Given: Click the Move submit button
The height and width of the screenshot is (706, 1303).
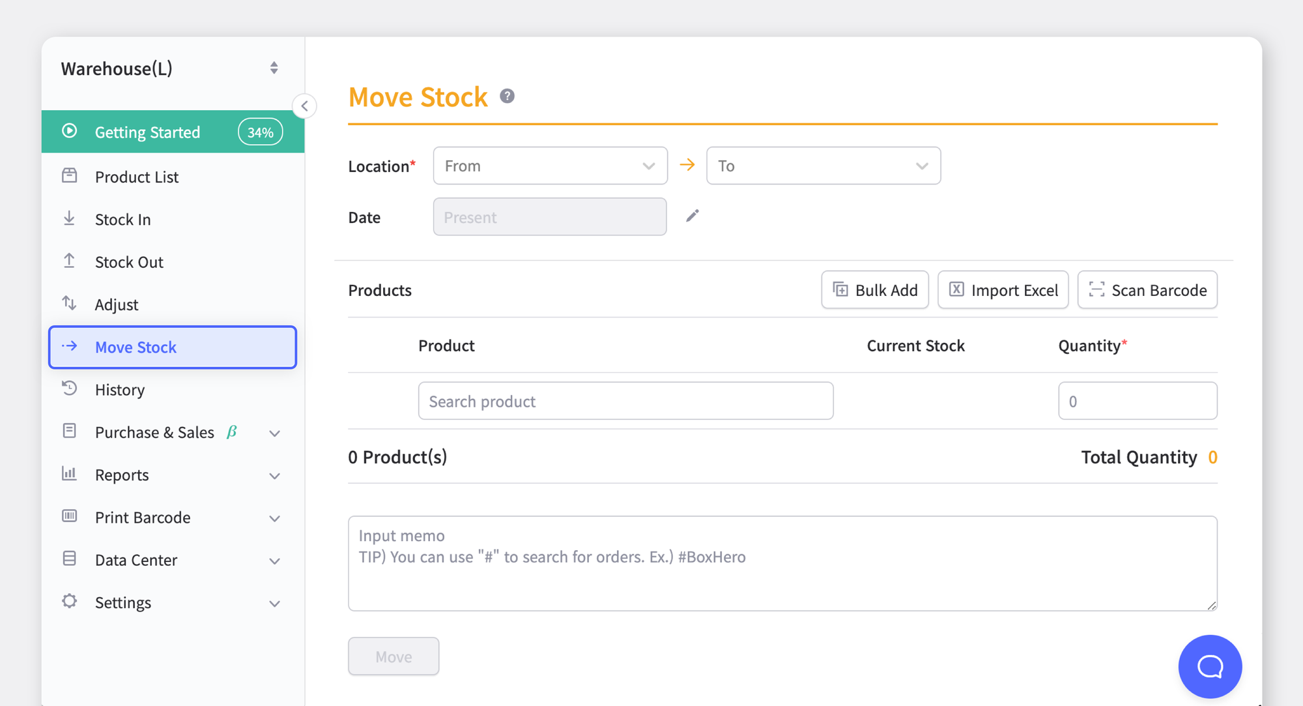Looking at the screenshot, I should point(393,656).
